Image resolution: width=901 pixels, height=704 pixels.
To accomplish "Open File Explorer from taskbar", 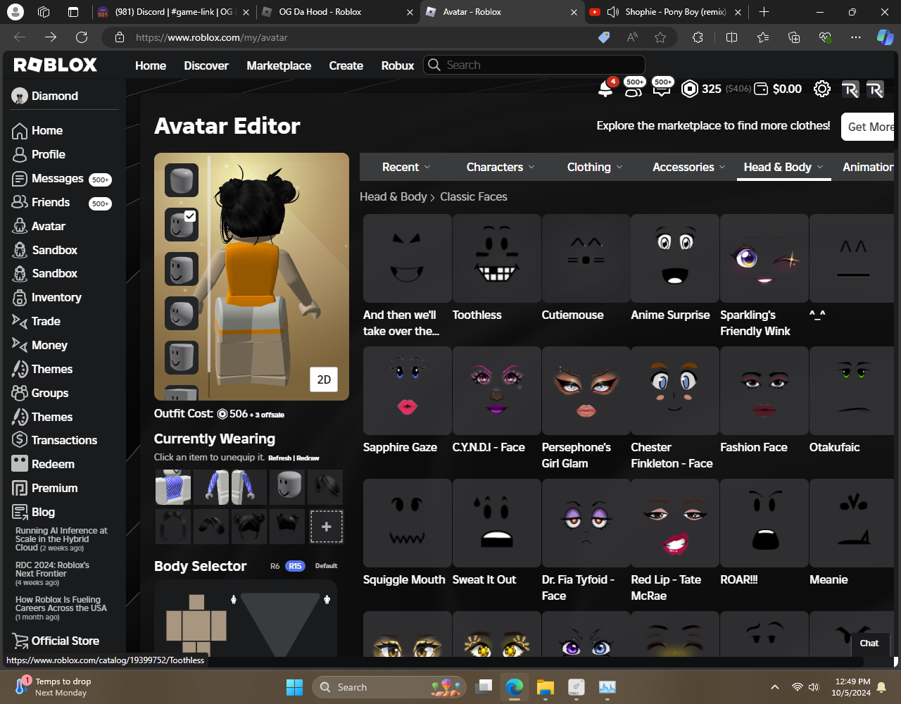I will click(546, 687).
